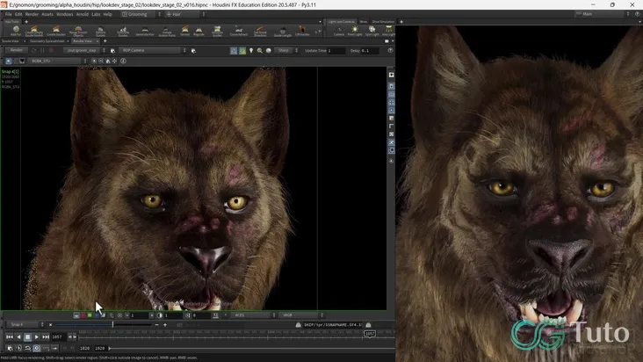Open the Labs menu

tap(96, 14)
